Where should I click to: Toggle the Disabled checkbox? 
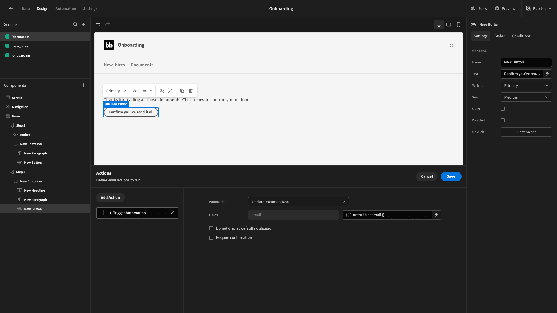tap(503, 120)
